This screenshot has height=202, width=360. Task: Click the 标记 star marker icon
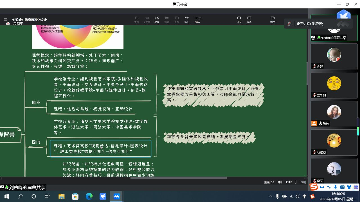[x=187, y=20]
